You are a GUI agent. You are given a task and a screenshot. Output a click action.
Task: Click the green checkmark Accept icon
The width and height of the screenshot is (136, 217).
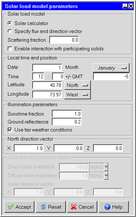pos(11,207)
